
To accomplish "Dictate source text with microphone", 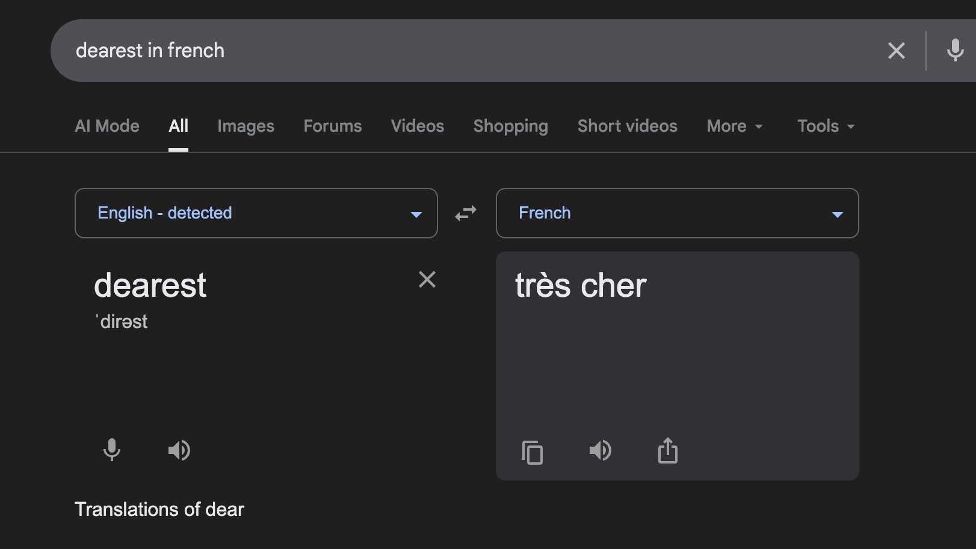I will (x=112, y=450).
